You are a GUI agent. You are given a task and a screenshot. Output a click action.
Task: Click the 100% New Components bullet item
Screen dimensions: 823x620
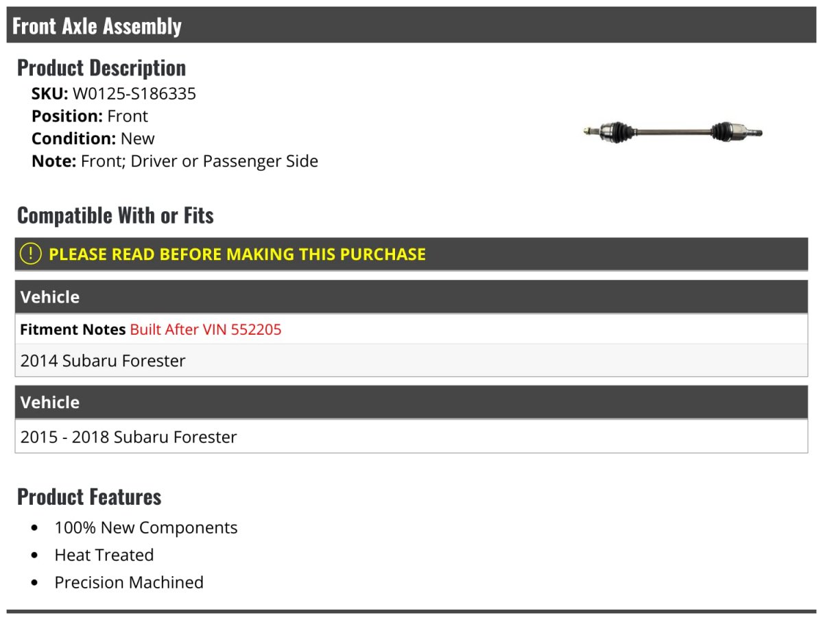coord(146,527)
